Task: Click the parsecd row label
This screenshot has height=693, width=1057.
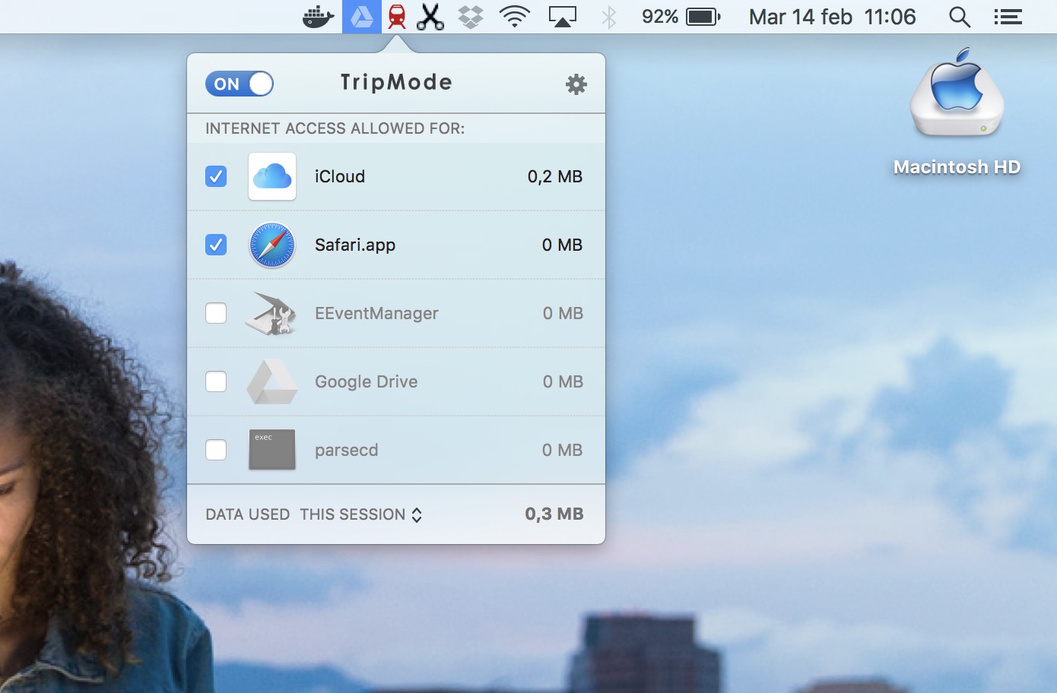Action: (x=347, y=450)
